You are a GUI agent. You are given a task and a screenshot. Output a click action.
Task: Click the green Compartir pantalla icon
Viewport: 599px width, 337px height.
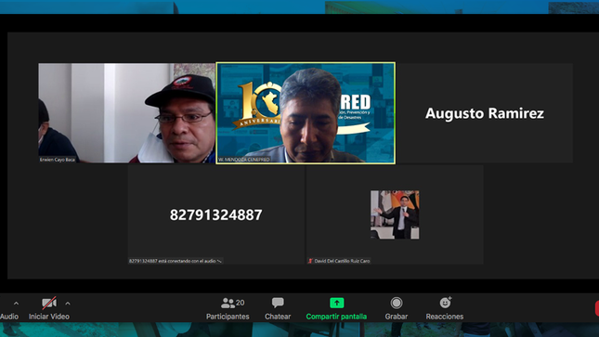point(336,303)
